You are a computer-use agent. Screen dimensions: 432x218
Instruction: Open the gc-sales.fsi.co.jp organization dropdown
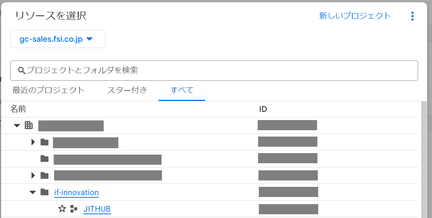coord(57,39)
